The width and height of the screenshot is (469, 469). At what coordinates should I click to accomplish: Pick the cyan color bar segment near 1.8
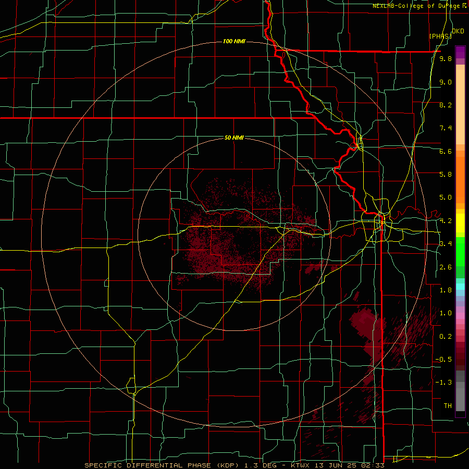(460, 286)
